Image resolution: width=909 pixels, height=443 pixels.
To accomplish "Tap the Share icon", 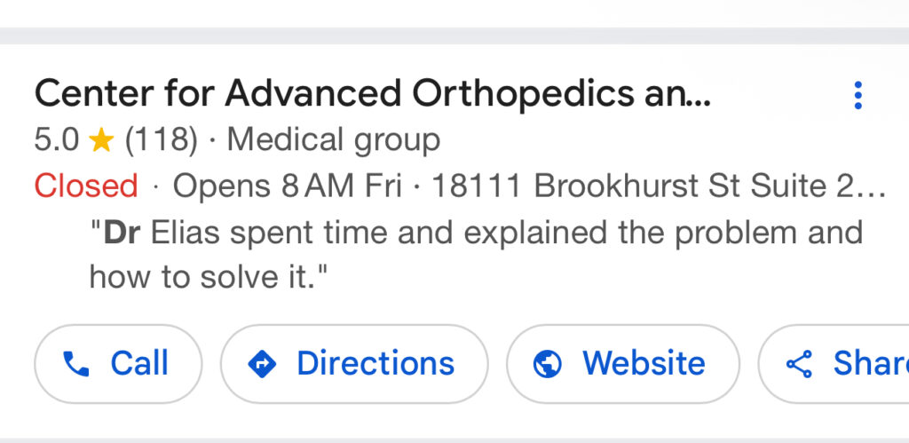I will pos(799,364).
